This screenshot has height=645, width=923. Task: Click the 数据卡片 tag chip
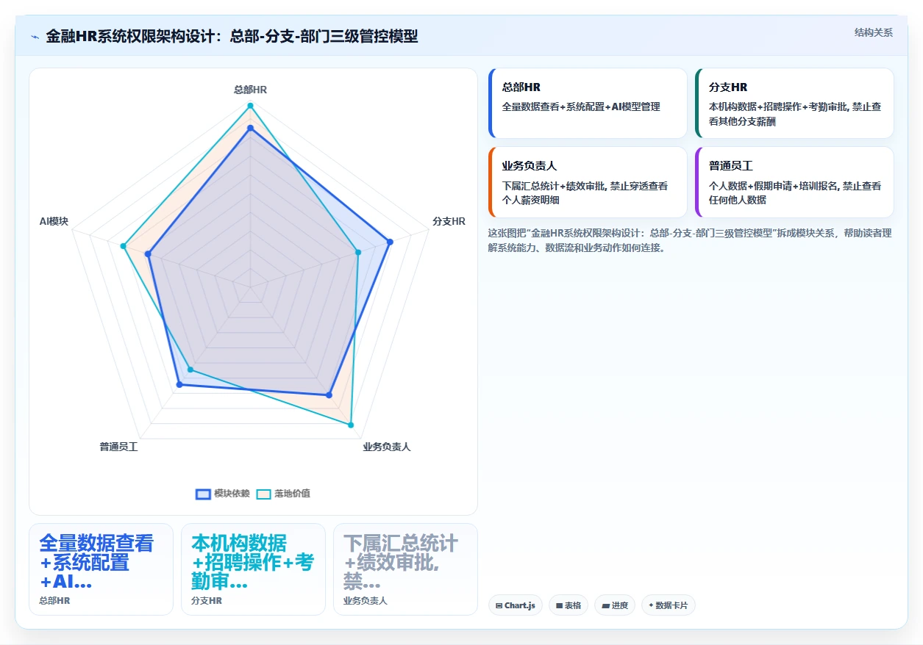[669, 605]
